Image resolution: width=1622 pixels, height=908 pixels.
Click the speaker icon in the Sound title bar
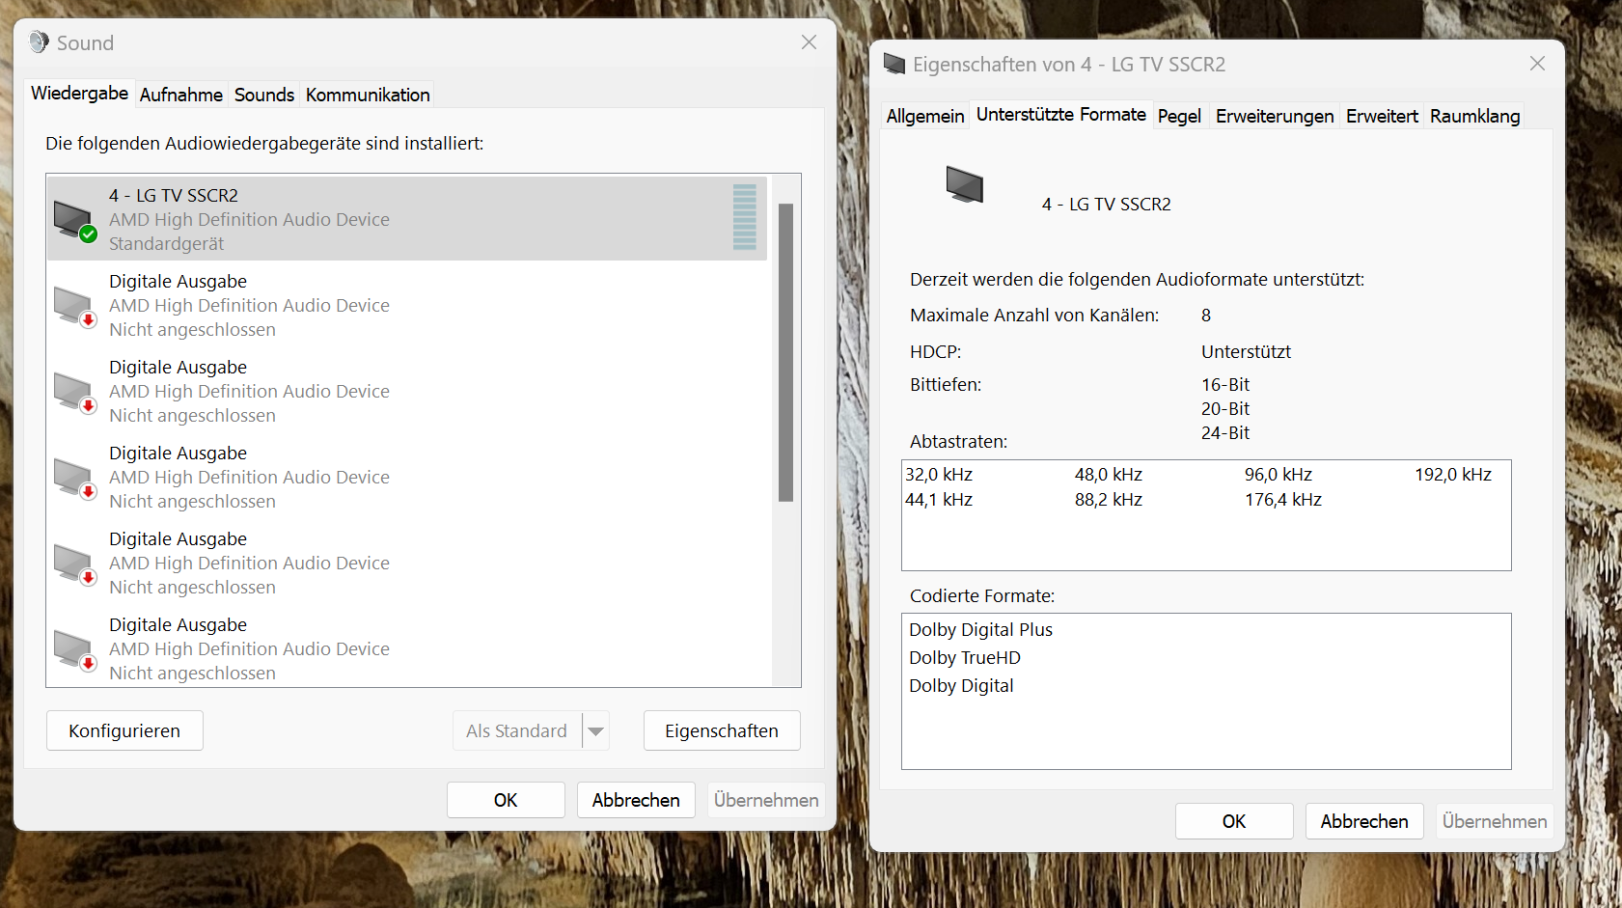38,41
